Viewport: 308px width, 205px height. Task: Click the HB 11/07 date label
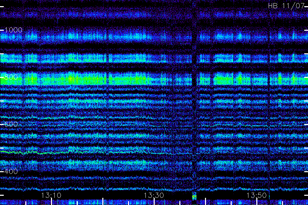point(286,6)
